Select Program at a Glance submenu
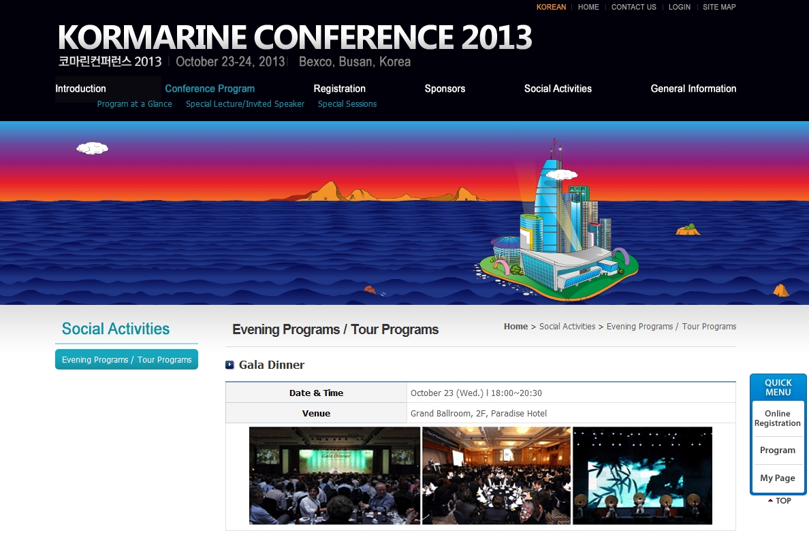 click(x=135, y=104)
